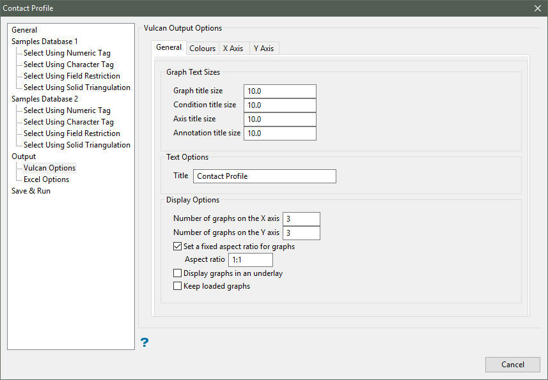The width and height of the screenshot is (548, 380).
Task: Click the Annotation title size field
Action: [279, 133]
